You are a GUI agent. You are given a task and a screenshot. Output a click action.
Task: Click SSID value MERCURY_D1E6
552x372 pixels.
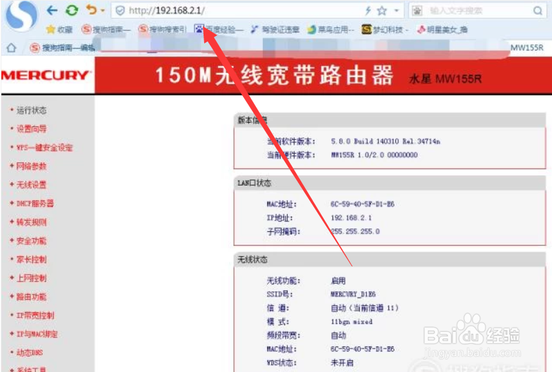(353, 294)
